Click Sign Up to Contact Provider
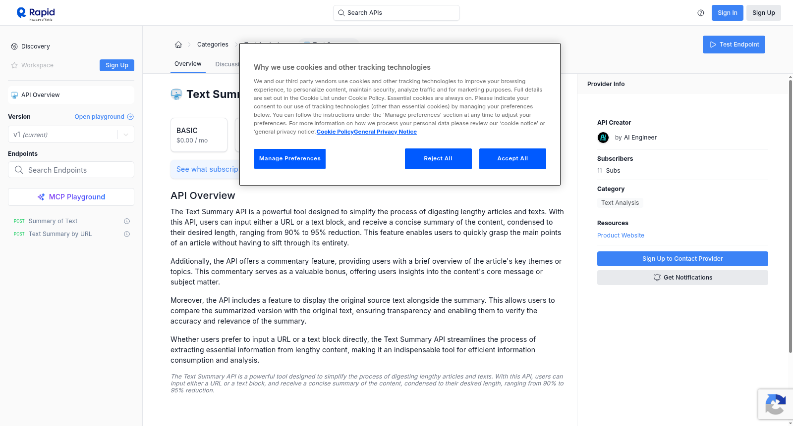 [682, 259]
